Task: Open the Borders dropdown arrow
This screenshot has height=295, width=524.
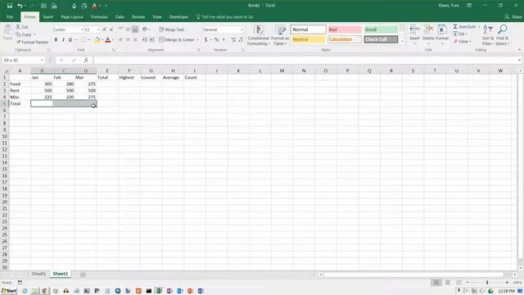Action: (89, 40)
